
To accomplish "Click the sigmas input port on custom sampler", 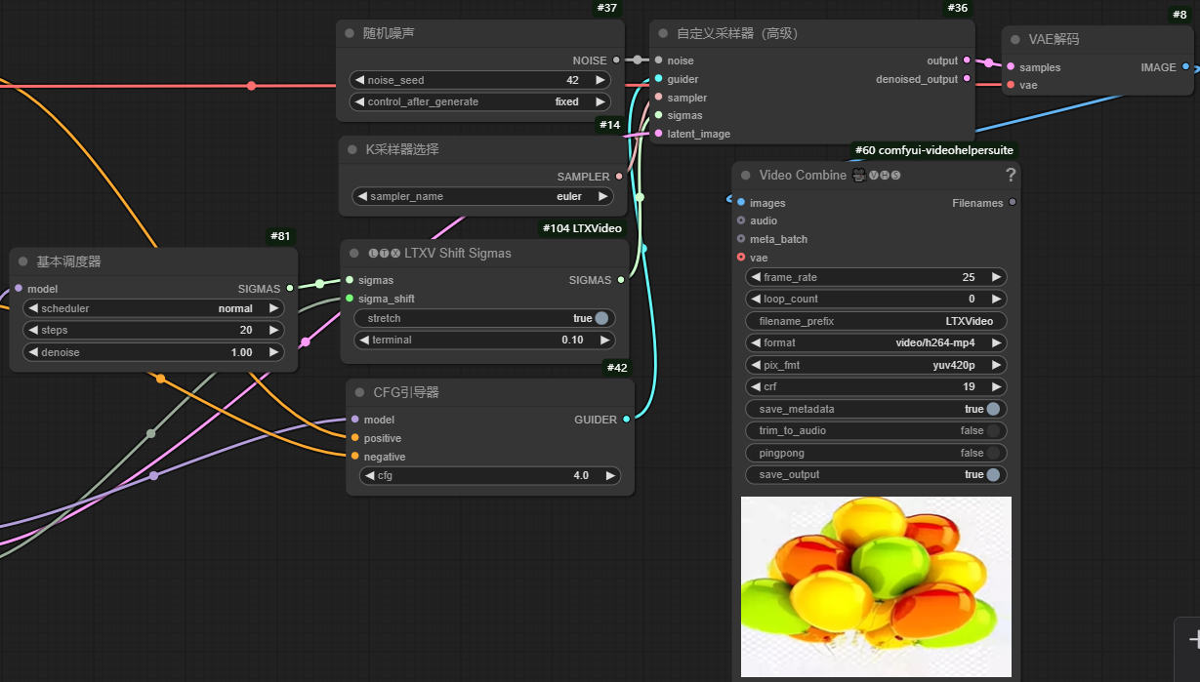I will click(x=659, y=115).
